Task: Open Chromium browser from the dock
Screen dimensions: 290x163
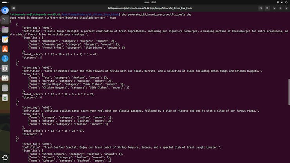Action: tap(5, 10)
